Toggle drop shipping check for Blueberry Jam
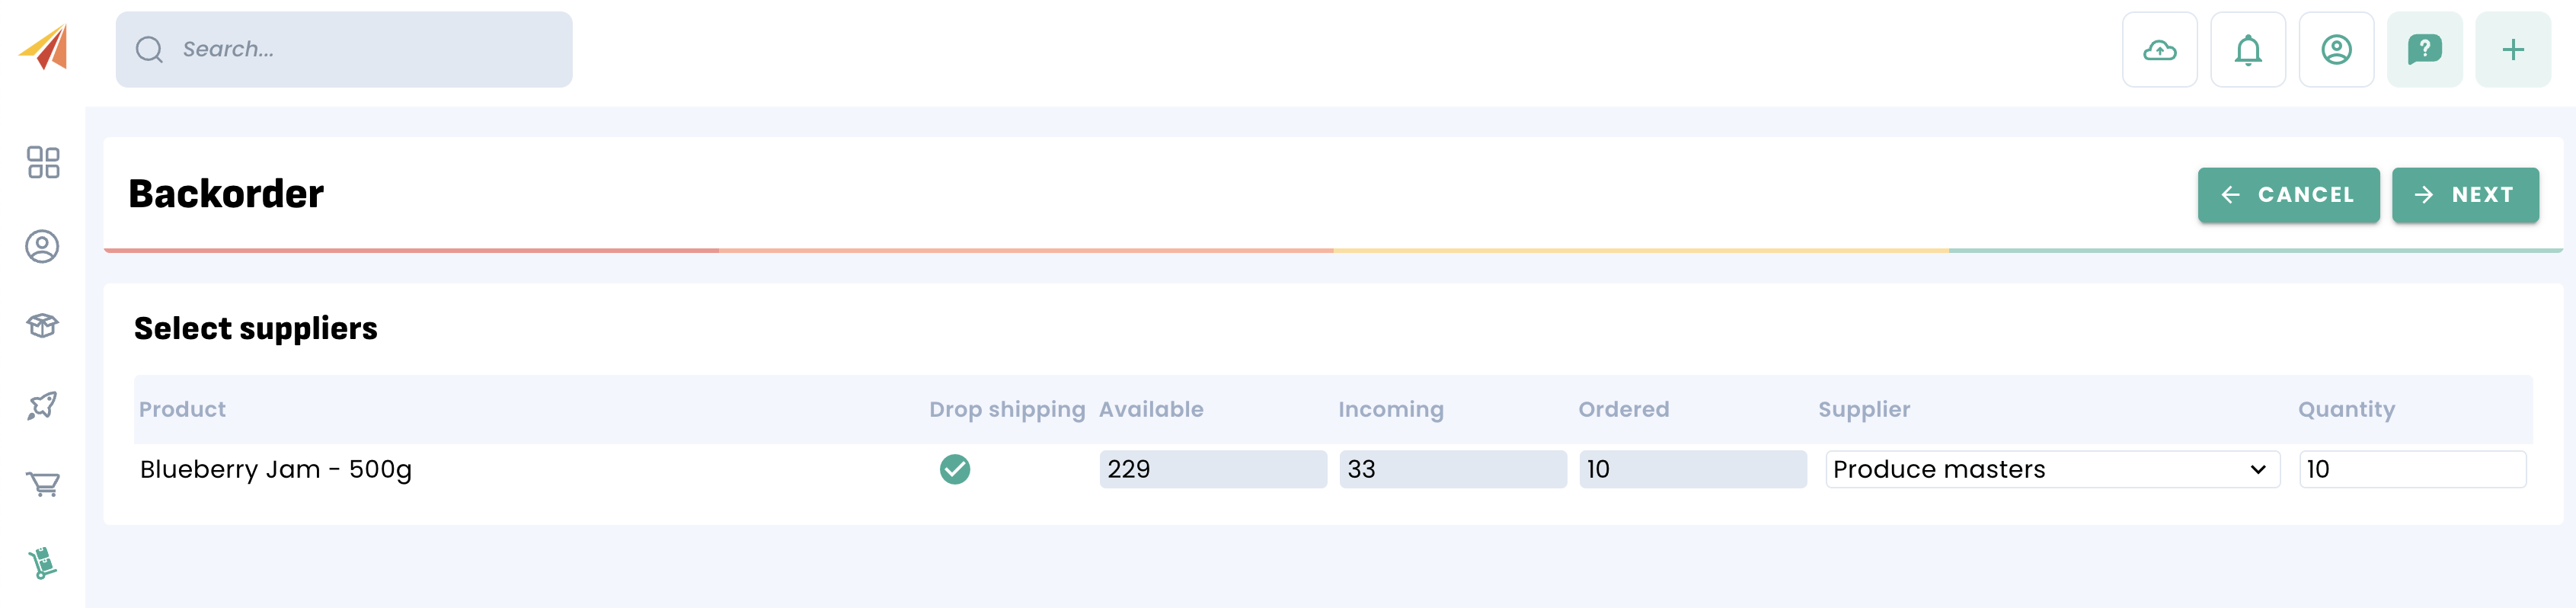 pyautogui.click(x=954, y=469)
